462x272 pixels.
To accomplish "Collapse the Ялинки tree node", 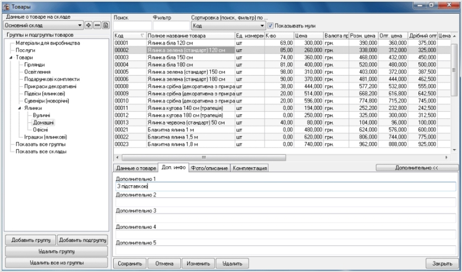I will (19, 108).
